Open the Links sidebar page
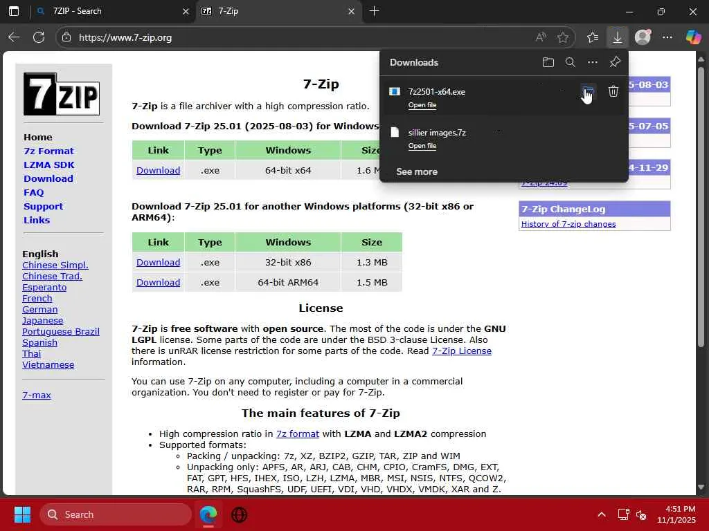This screenshot has width=709, height=531. 37,220
